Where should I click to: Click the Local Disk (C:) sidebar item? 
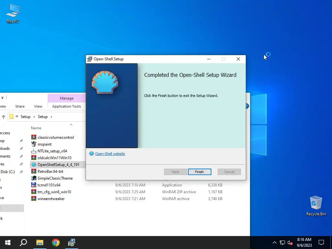8,172
